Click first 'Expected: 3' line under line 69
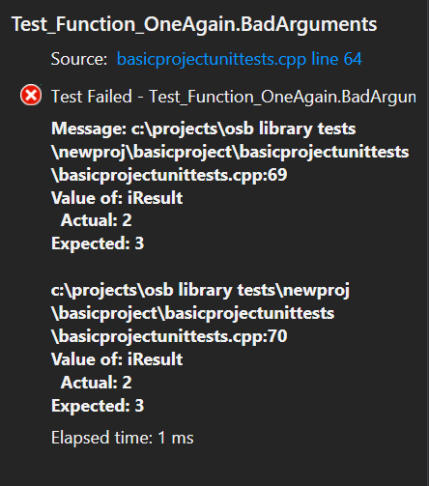 pos(98,243)
